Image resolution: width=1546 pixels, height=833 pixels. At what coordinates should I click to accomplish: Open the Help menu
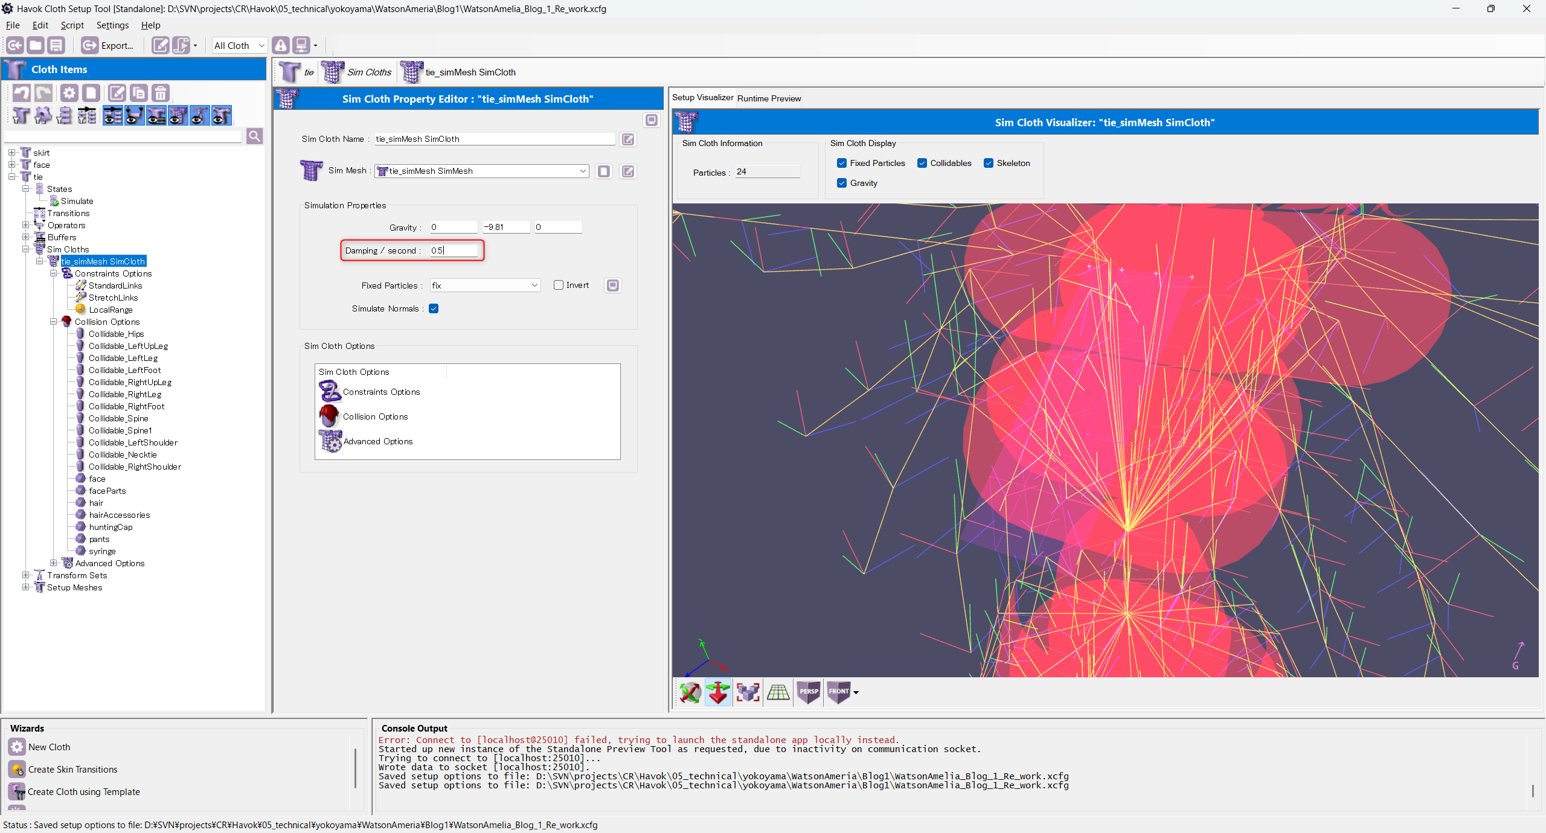pos(150,25)
